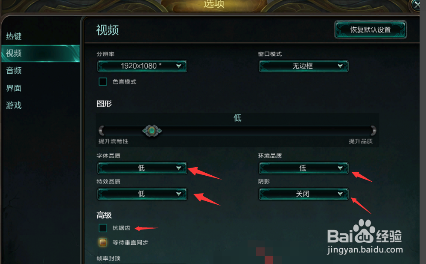Click the graphics slider gem handle
Screen dimensions: 426x264
pos(152,131)
